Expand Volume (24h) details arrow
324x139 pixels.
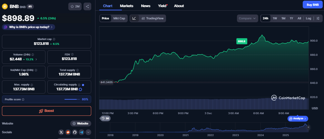point(36,59)
